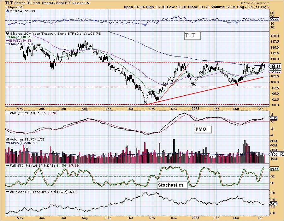Click the 3.74 yield axis value tag
The height and width of the screenshot is (221, 284).
(x=274, y=203)
